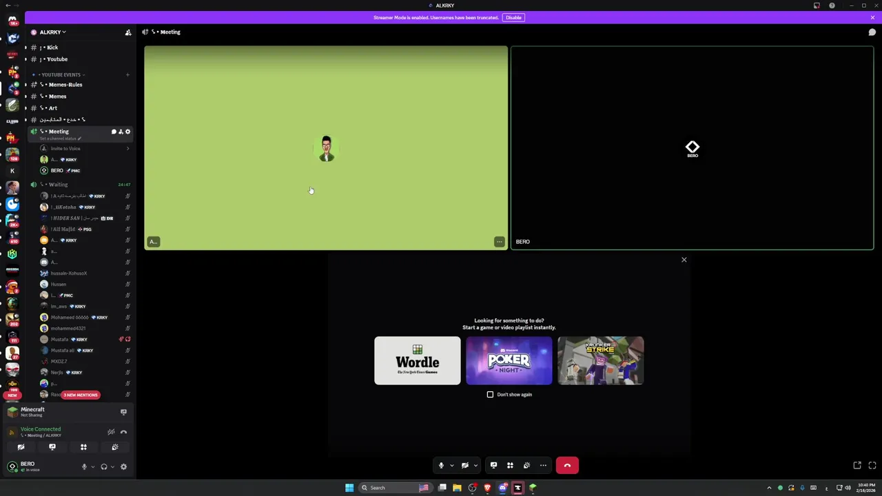Share screen from sidebar voice panel
The width and height of the screenshot is (882, 496).
pyautogui.click(x=52, y=447)
